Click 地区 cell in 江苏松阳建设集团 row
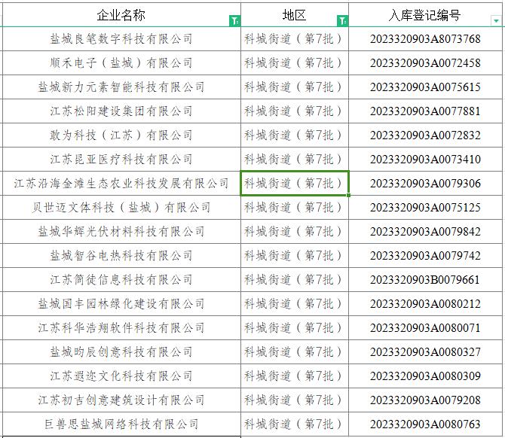Viewport: 505px width, 438px height. pyautogui.click(x=295, y=111)
